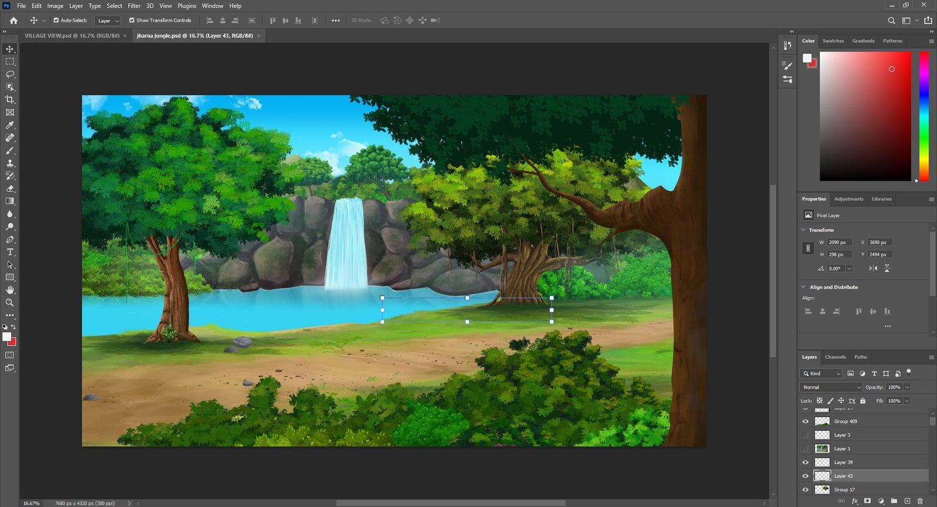Select the Blur tool
The height and width of the screenshot is (507, 937).
10,214
